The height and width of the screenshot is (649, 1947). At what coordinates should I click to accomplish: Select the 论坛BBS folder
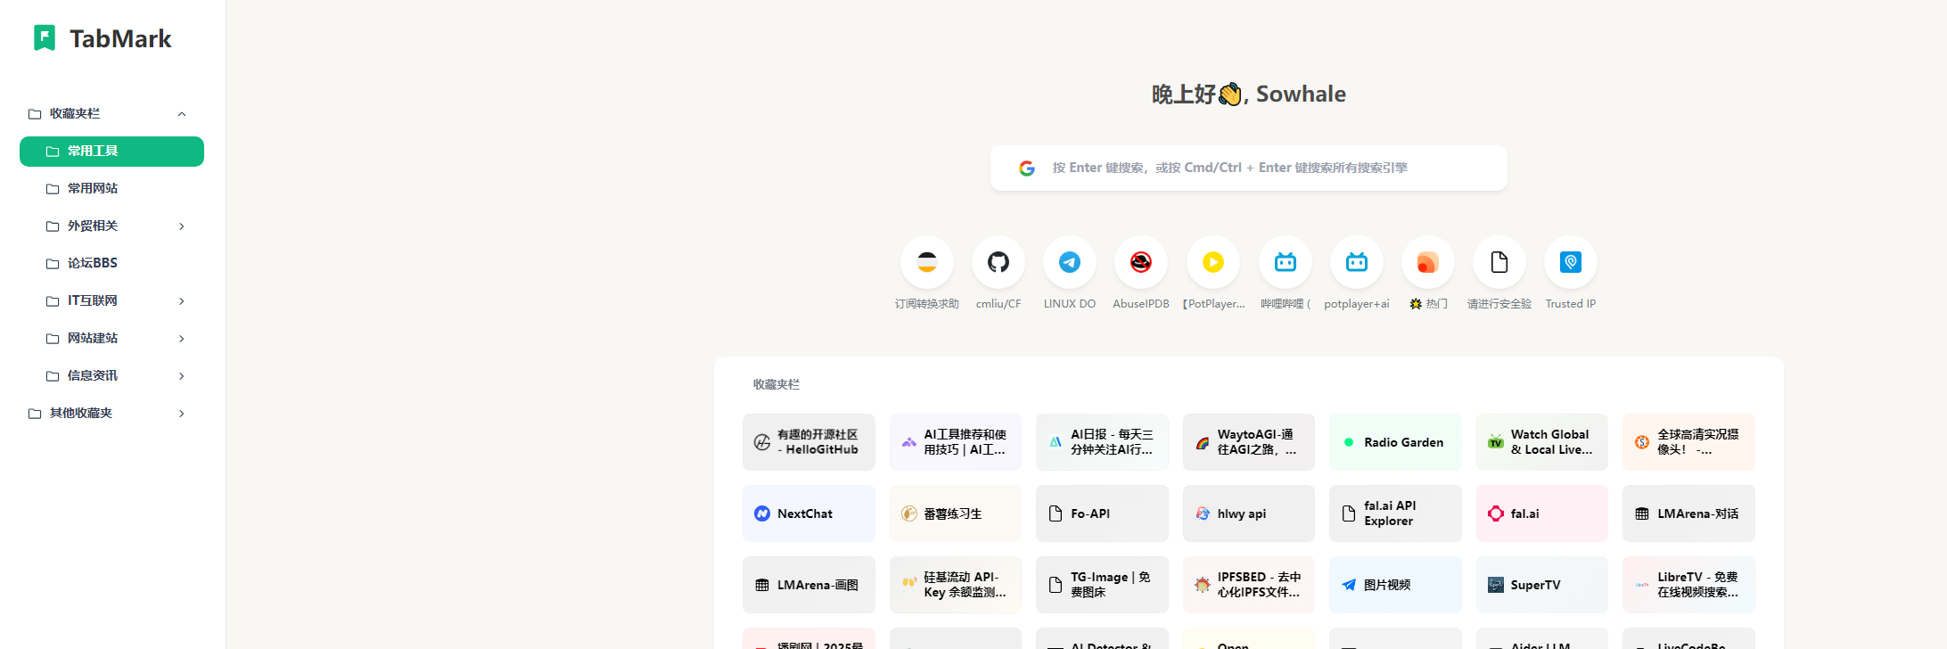pos(111,263)
